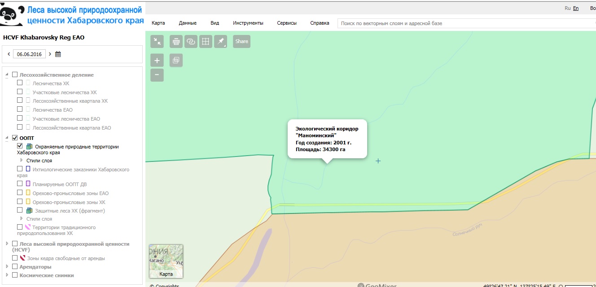Image resolution: width=596 pixels, height=287 pixels.
Task: Open the calendar date picker icon
Action: tap(58, 54)
